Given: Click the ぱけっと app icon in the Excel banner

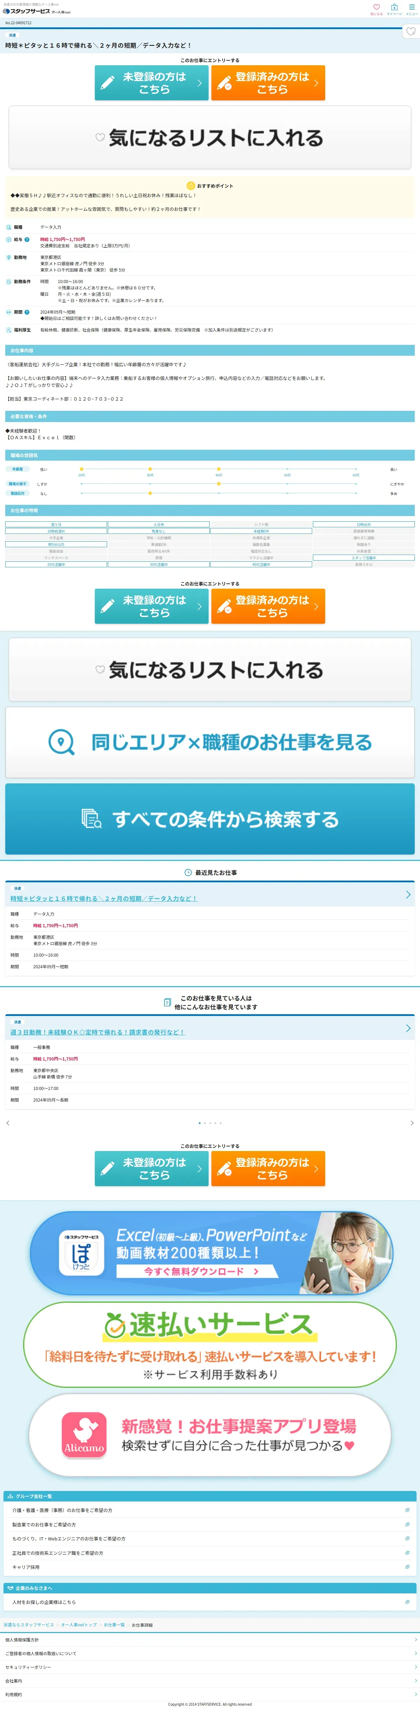Looking at the screenshot, I should click(81, 1253).
